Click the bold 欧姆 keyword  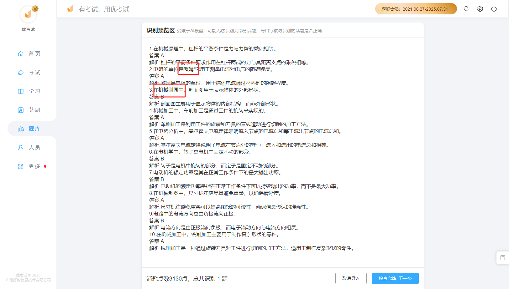188,69
